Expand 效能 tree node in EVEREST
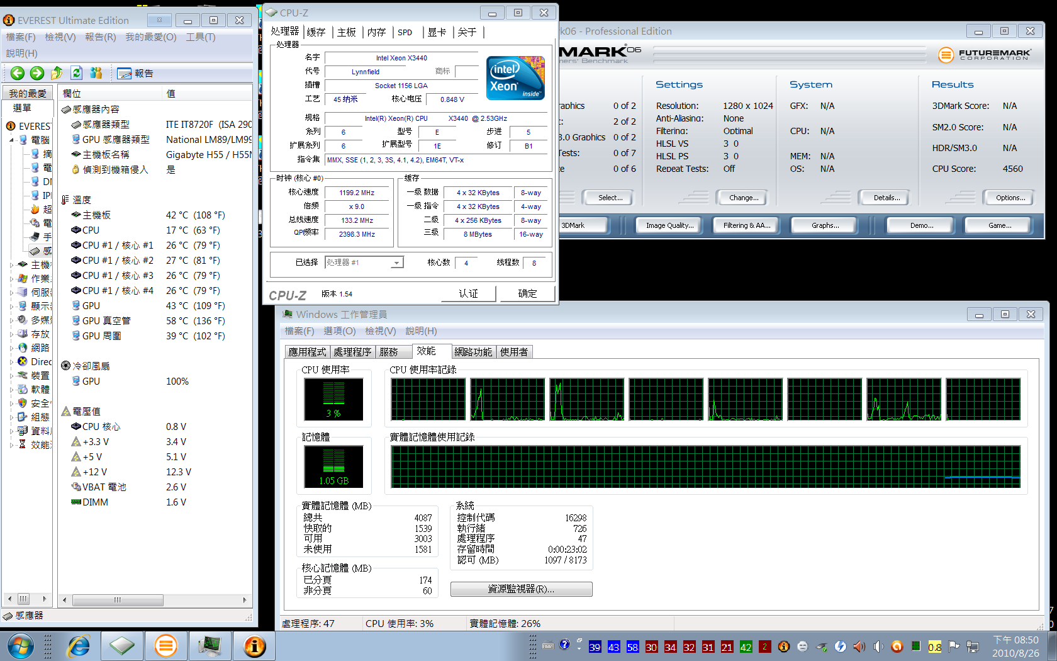This screenshot has height=661, width=1057. (11, 444)
